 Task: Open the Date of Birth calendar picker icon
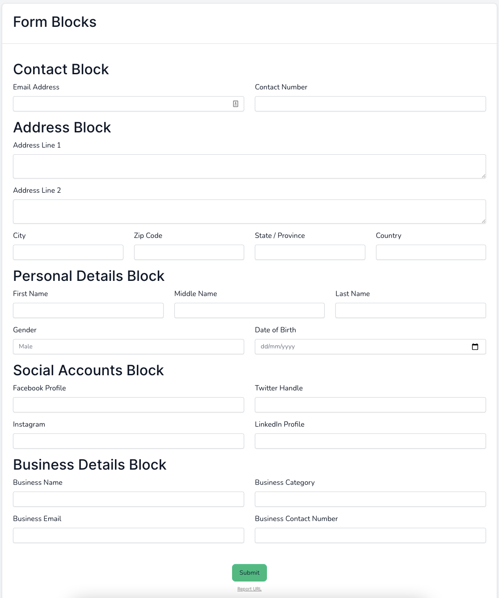(475, 347)
